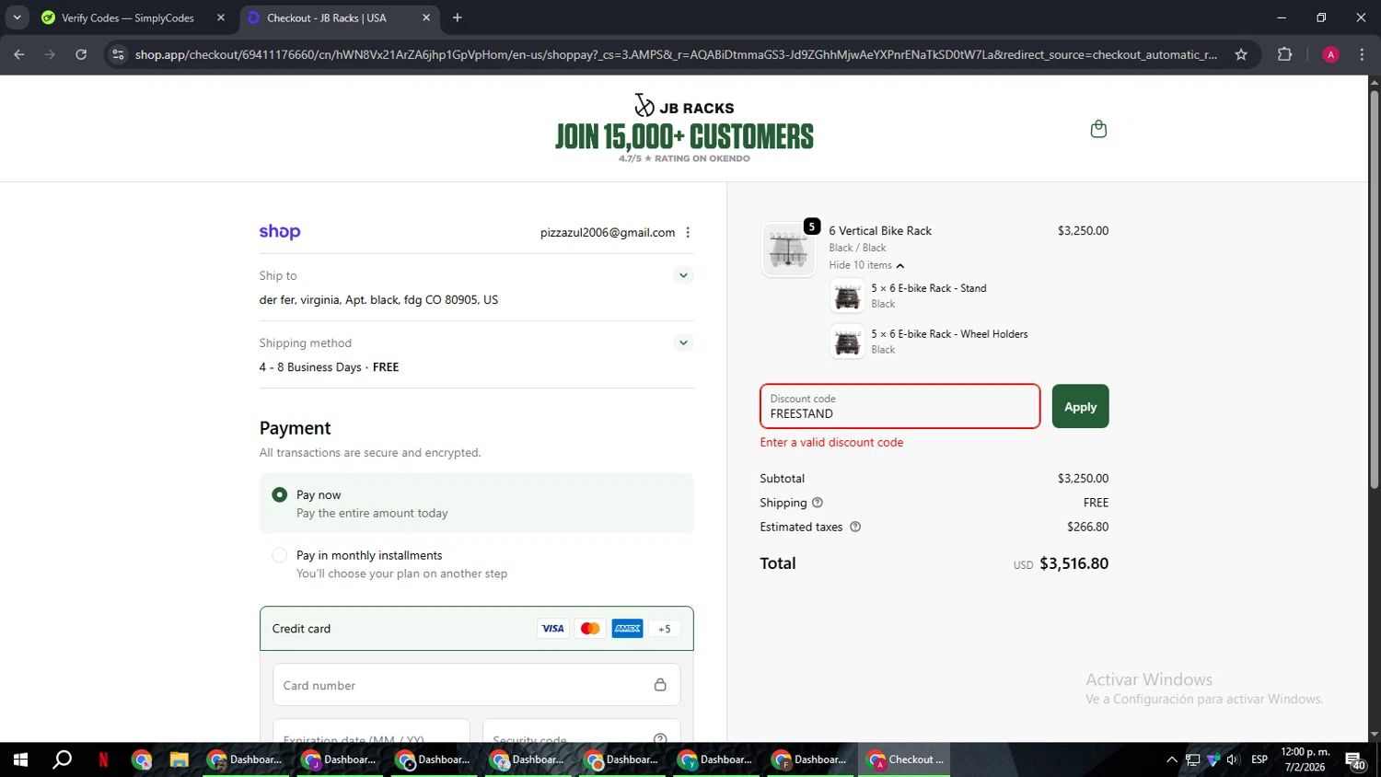Click the '4 - 8 Business Days · FREE' text
The width and height of the screenshot is (1381, 777).
coord(329,367)
